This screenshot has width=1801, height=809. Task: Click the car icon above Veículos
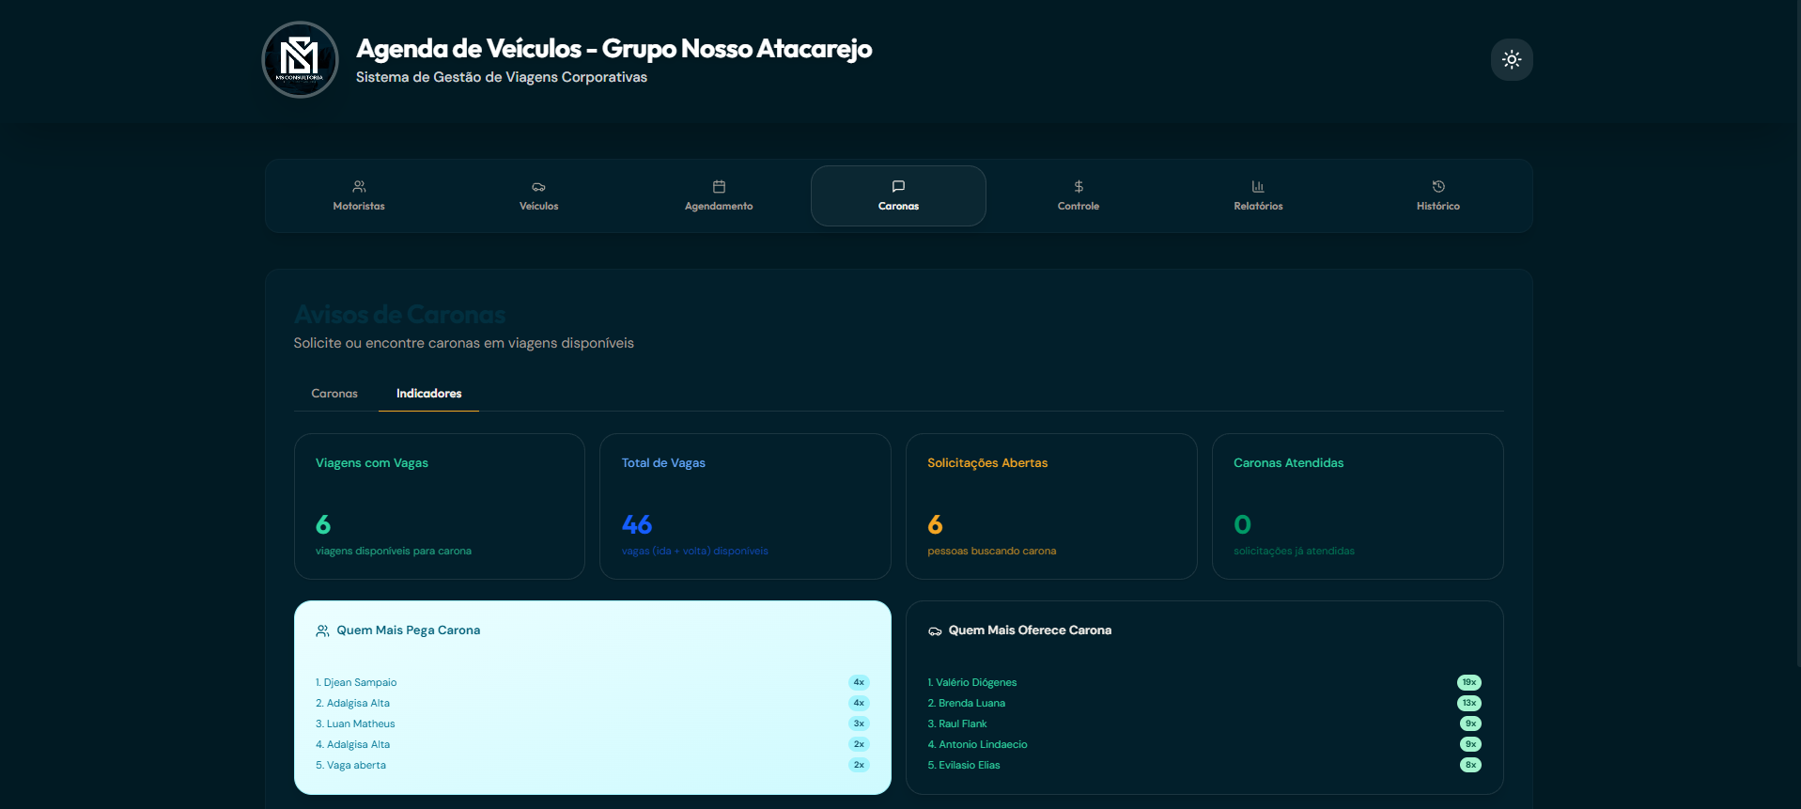538,187
